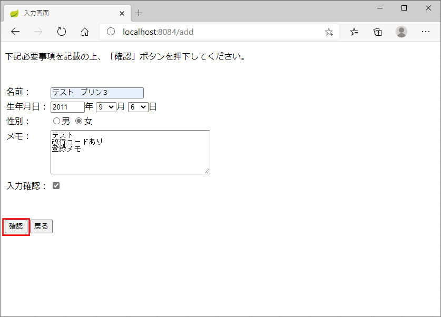Toggle the 入力確認 checkbox

56,186
